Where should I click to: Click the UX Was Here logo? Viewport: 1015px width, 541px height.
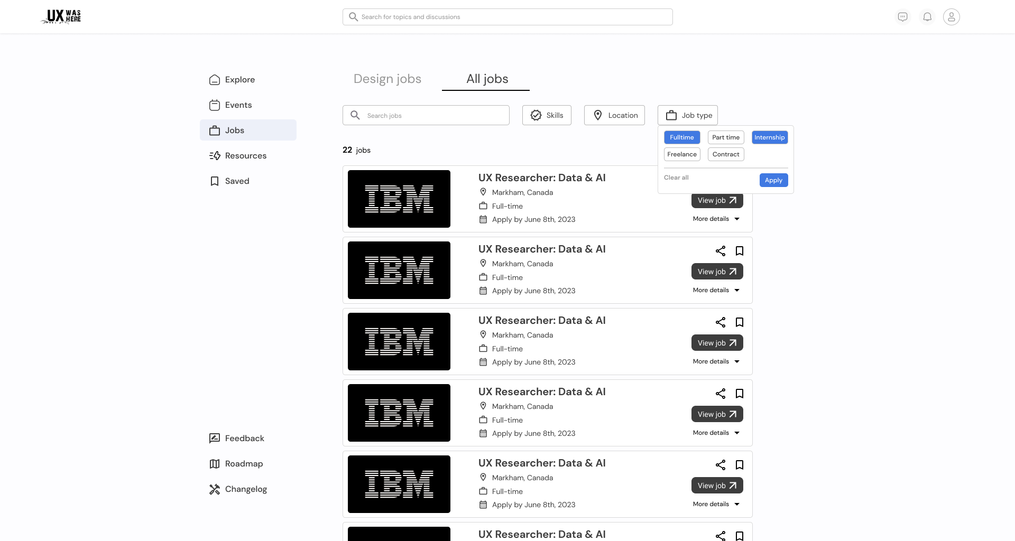click(x=61, y=16)
